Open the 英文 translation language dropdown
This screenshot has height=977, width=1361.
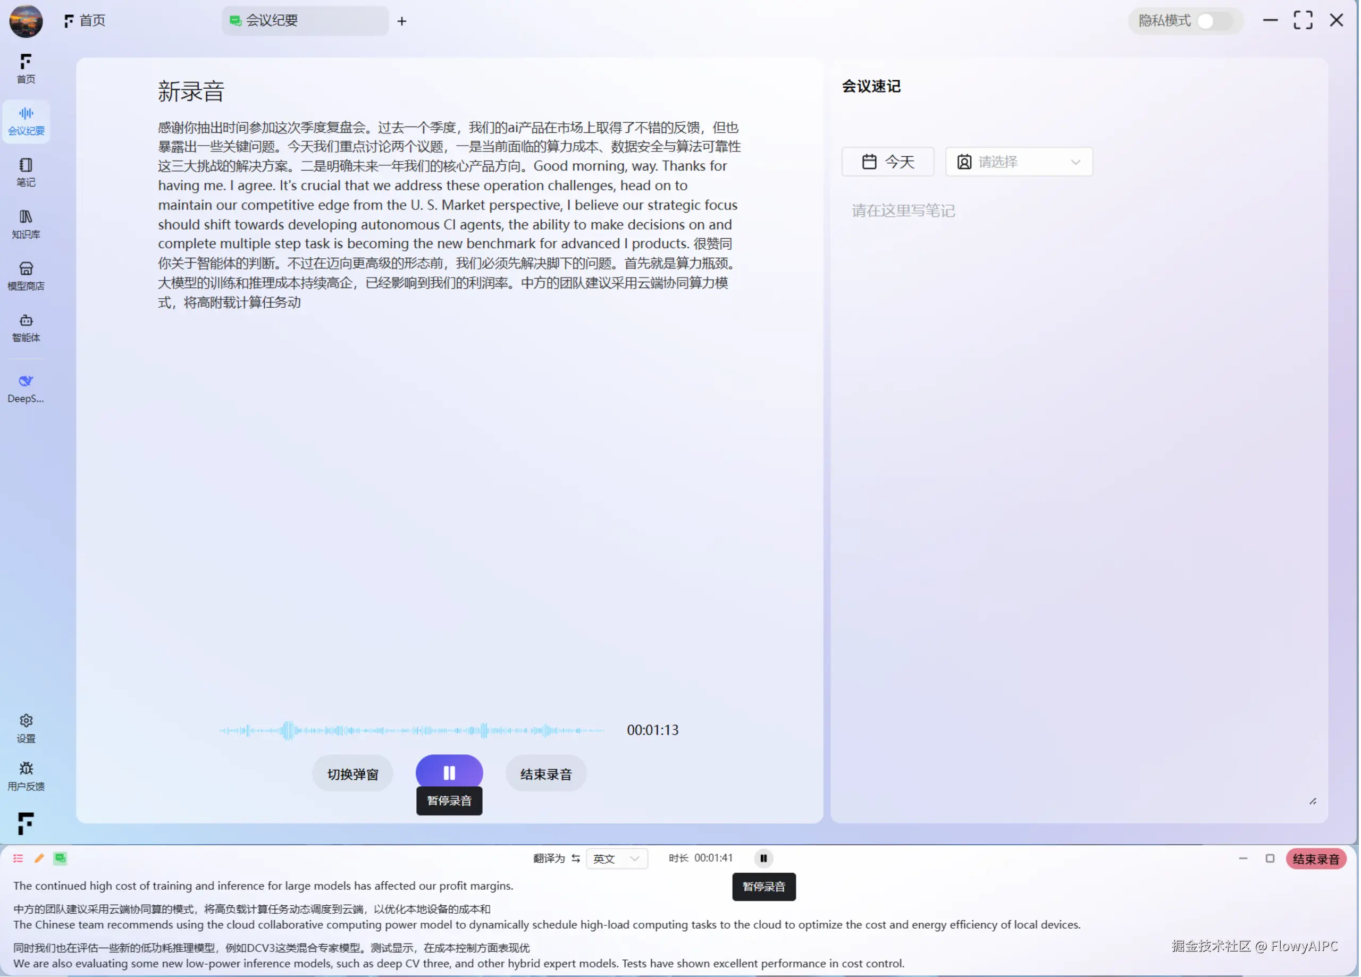616,859
